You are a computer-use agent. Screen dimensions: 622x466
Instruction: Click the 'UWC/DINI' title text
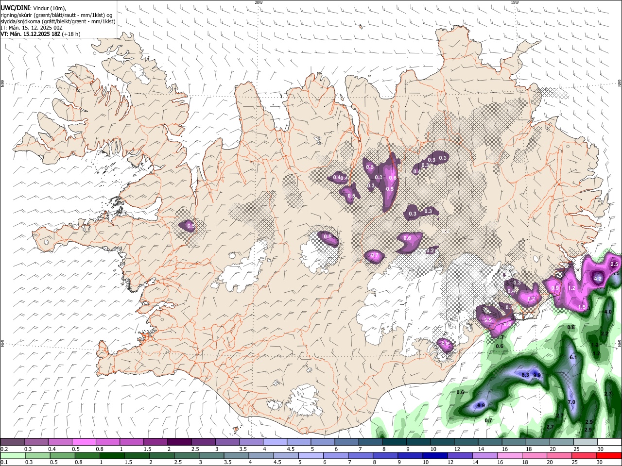point(15,8)
